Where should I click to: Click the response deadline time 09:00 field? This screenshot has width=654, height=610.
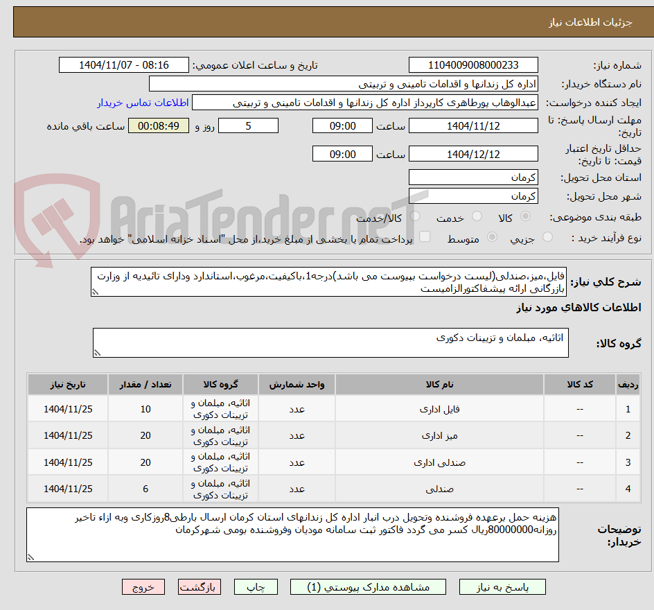[342, 125]
